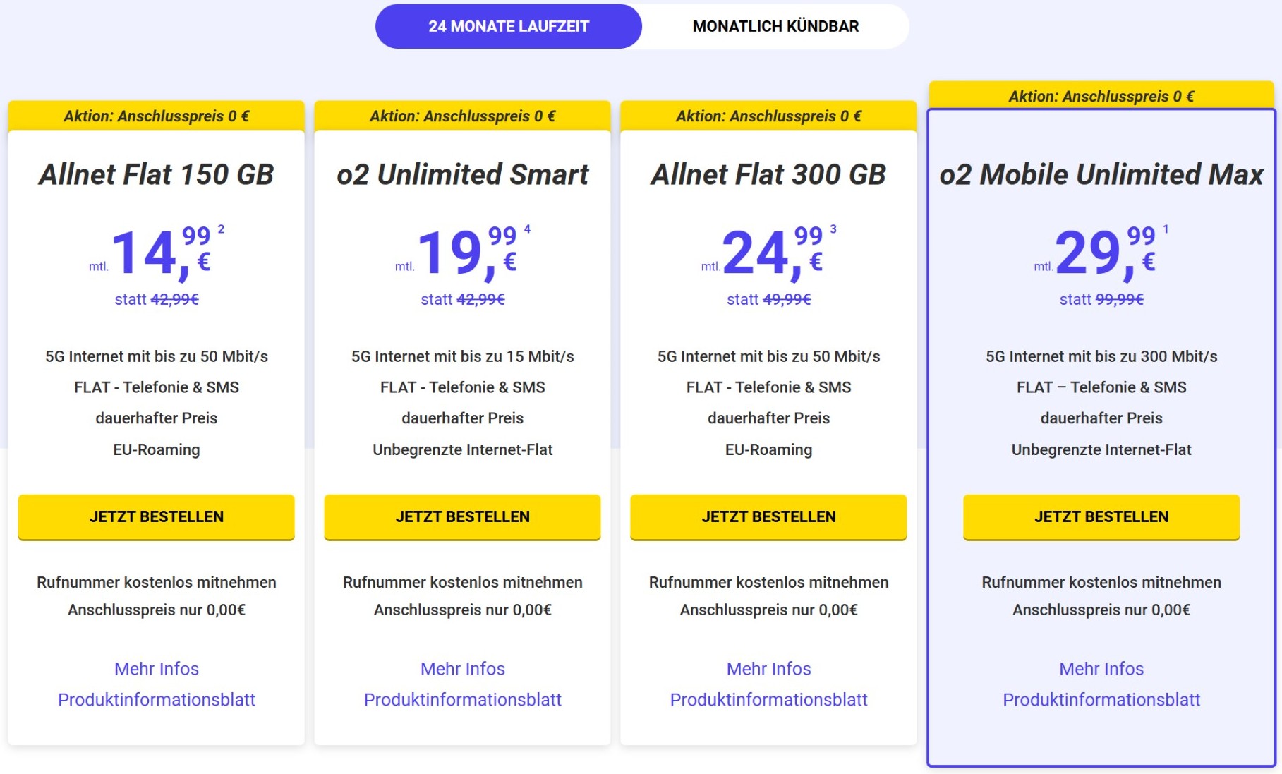Order the o2 Mobile Unlimited Max plan

click(x=1101, y=516)
